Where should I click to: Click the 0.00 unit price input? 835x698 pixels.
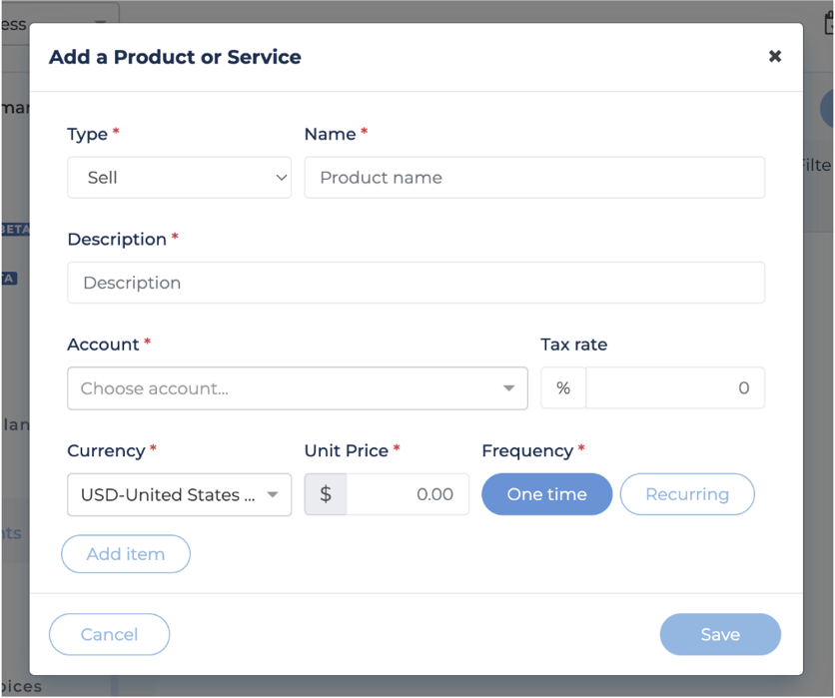point(408,494)
